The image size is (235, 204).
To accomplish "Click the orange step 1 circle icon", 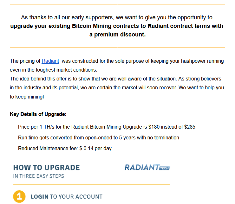I will click(19, 196).
